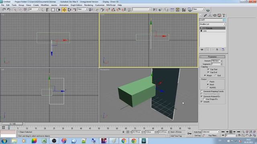Toggle the Cap Start checkbox
Screen dimensions: 257x144
tap(208, 69)
